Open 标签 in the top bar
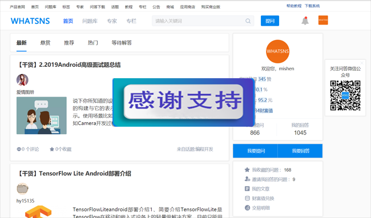371x218 pixels. coord(66,7)
